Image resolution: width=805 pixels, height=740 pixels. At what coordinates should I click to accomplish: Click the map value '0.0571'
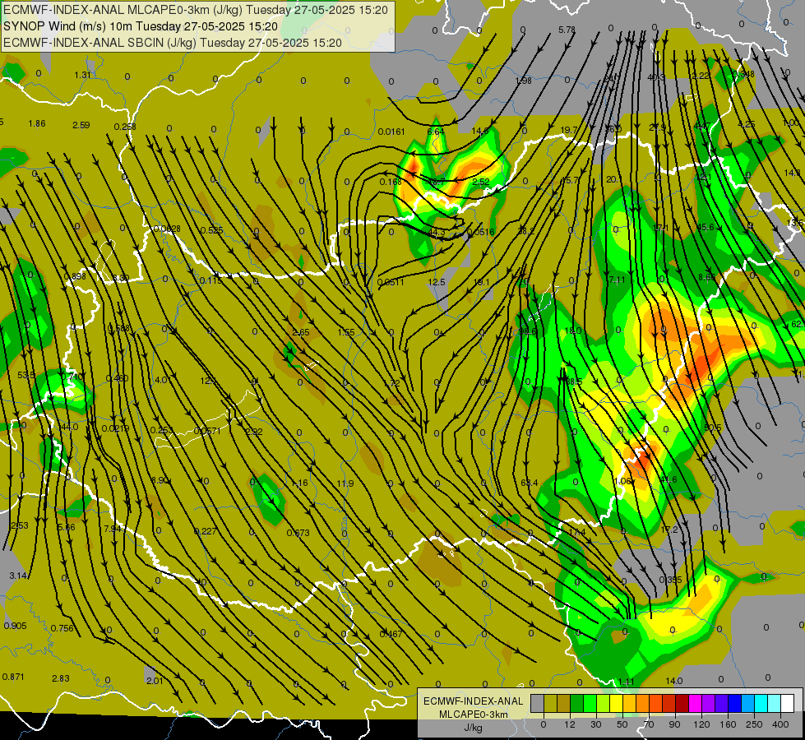click(207, 431)
